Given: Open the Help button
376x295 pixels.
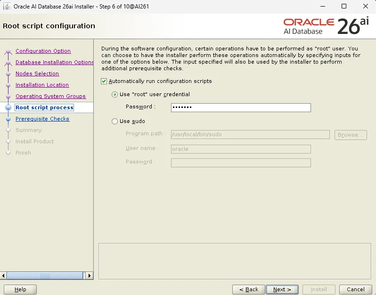Looking at the screenshot, I should [x=20, y=289].
